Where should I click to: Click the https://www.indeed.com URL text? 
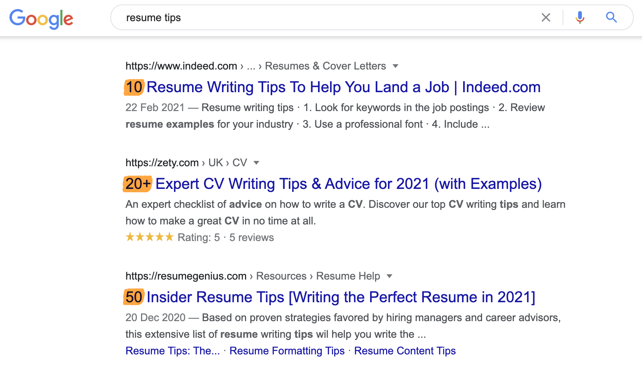coord(181,66)
